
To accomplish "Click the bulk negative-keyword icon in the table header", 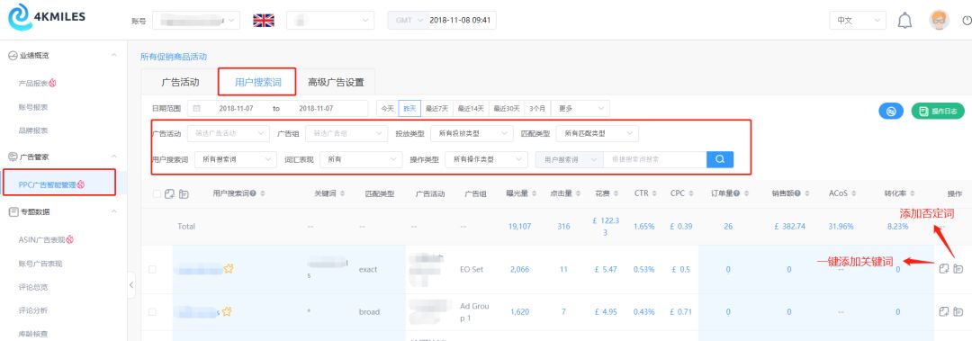I will point(184,194).
